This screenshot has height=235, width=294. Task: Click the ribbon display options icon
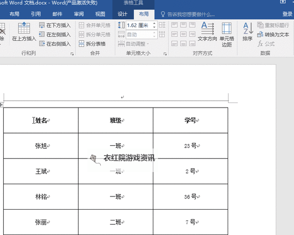(283, 2)
